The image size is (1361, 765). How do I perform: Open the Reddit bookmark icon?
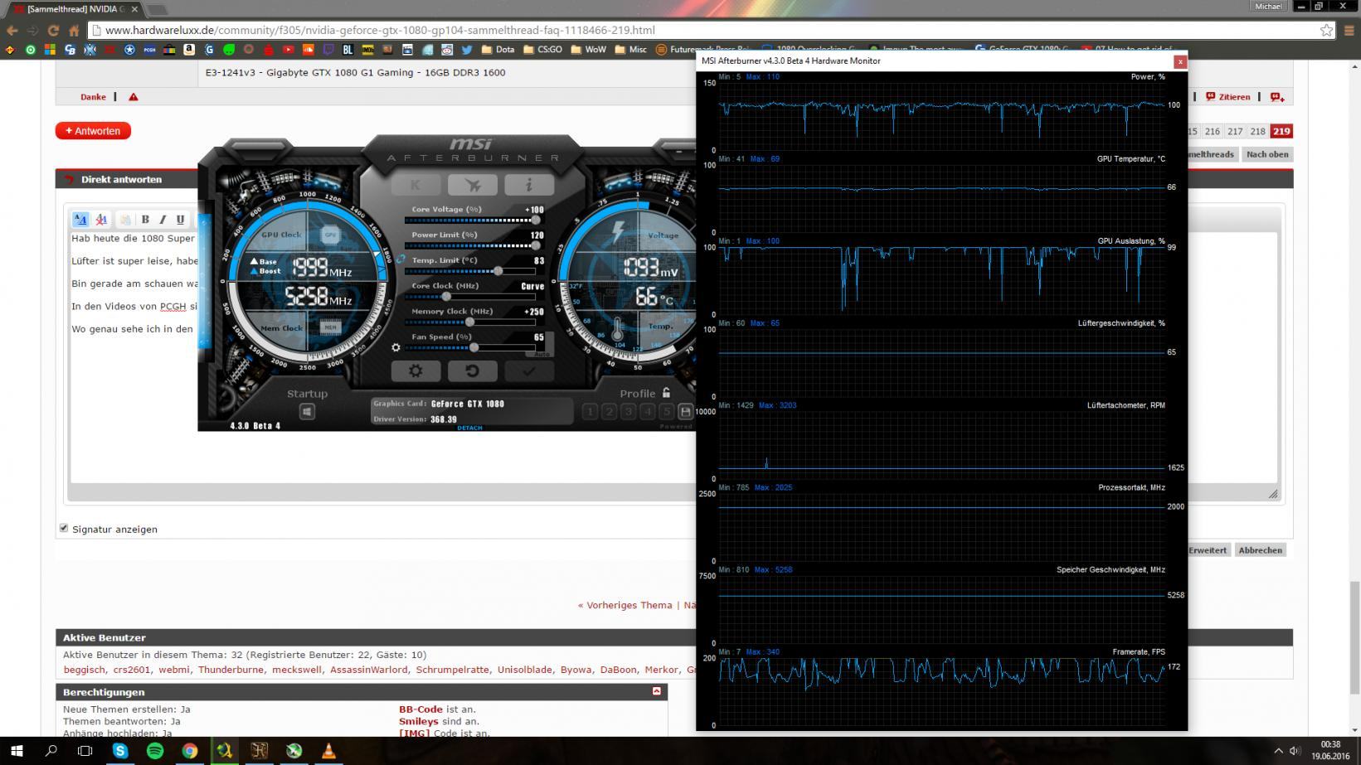(x=447, y=50)
